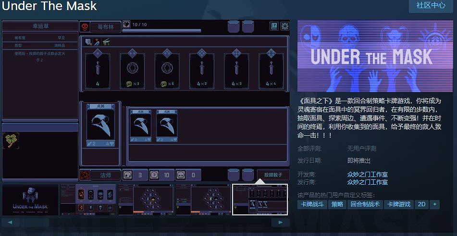The width and height of the screenshot is (457, 236).
Task: Open the gear settings icon at top right
Action: pos(285,26)
